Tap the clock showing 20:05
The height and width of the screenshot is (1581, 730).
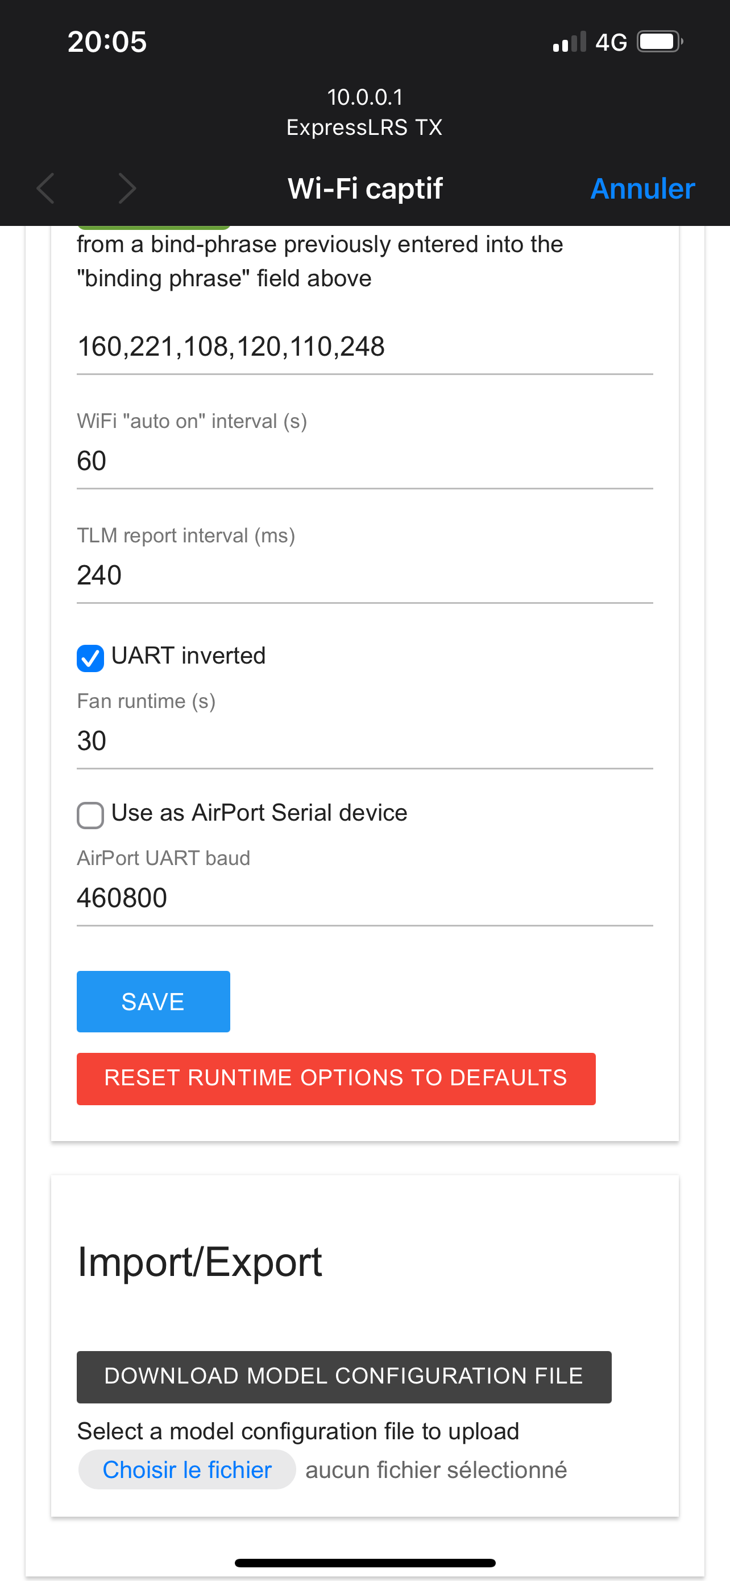coord(107,42)
